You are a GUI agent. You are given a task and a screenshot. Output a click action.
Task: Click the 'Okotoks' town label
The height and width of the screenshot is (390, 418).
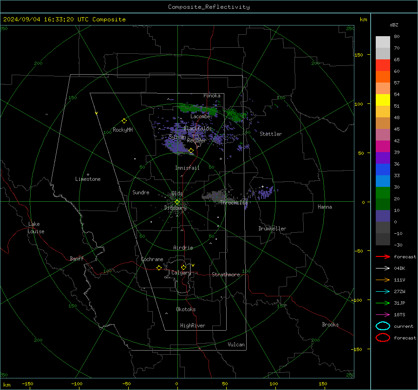click(186, 309)
